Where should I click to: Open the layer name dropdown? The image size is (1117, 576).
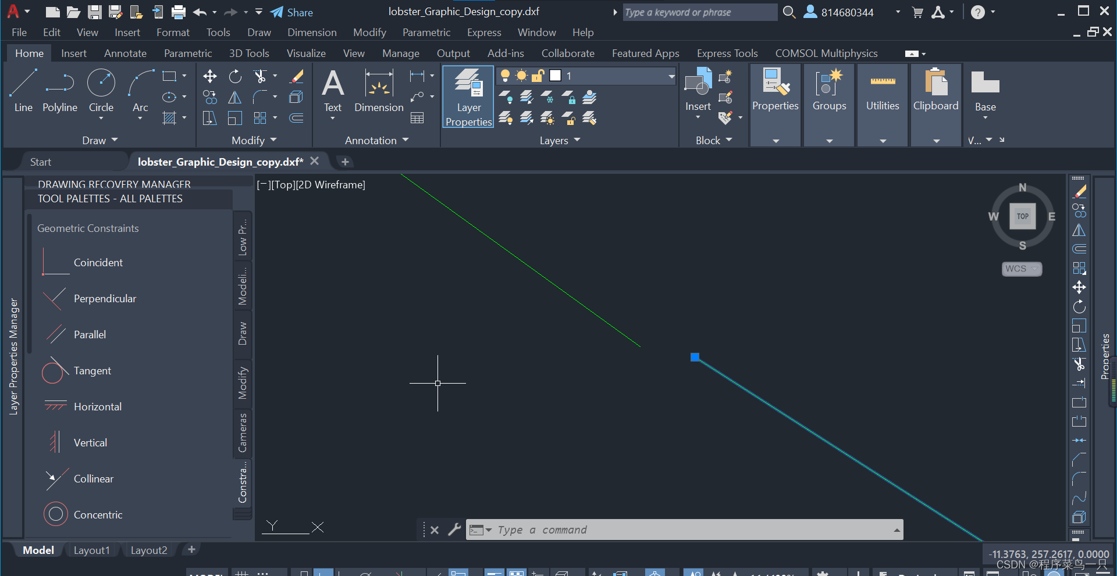671,76
